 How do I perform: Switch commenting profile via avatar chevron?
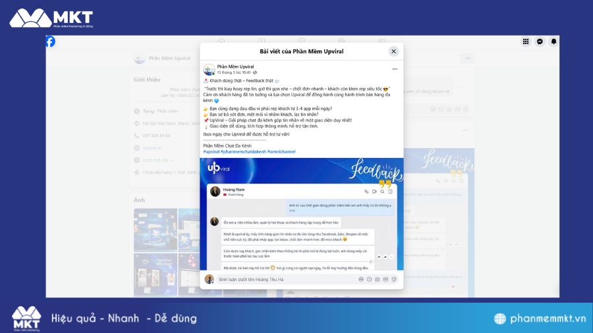(213, 282)
